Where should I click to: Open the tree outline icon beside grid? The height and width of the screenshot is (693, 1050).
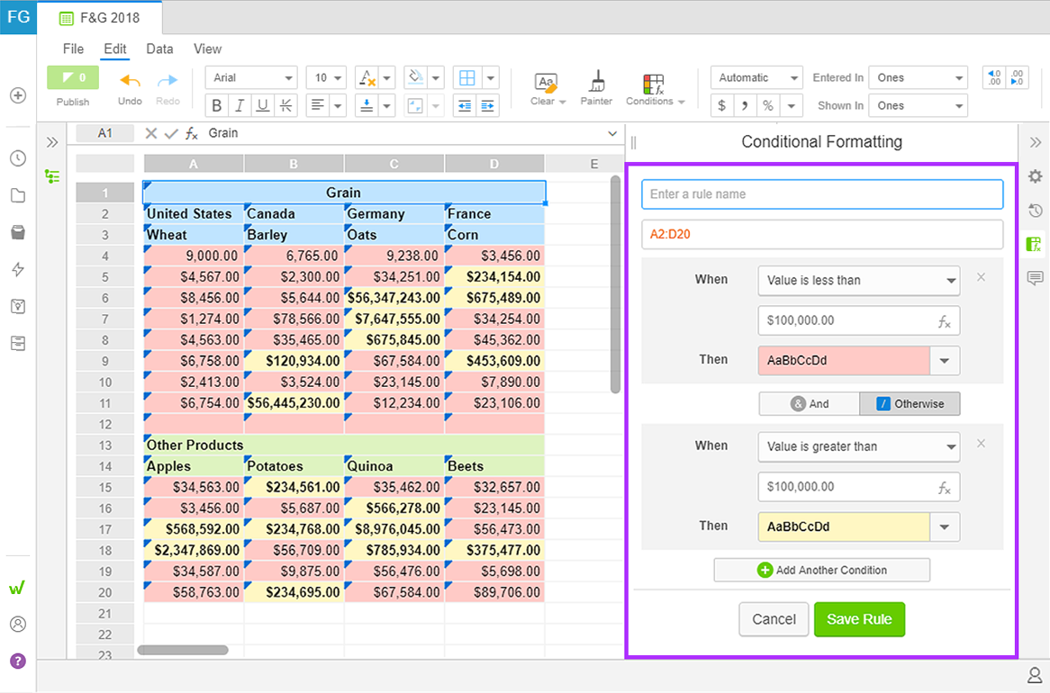(52, 176)
